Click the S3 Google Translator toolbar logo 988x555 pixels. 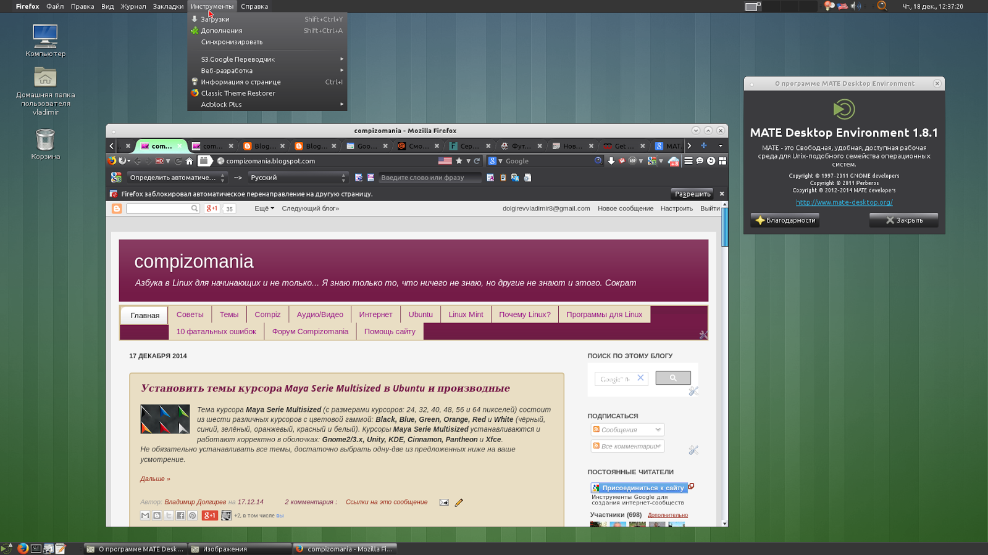click(x=116, y=178)
